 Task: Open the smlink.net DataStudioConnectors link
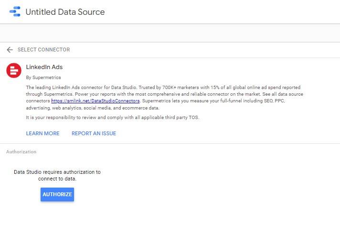click(96, 101)
